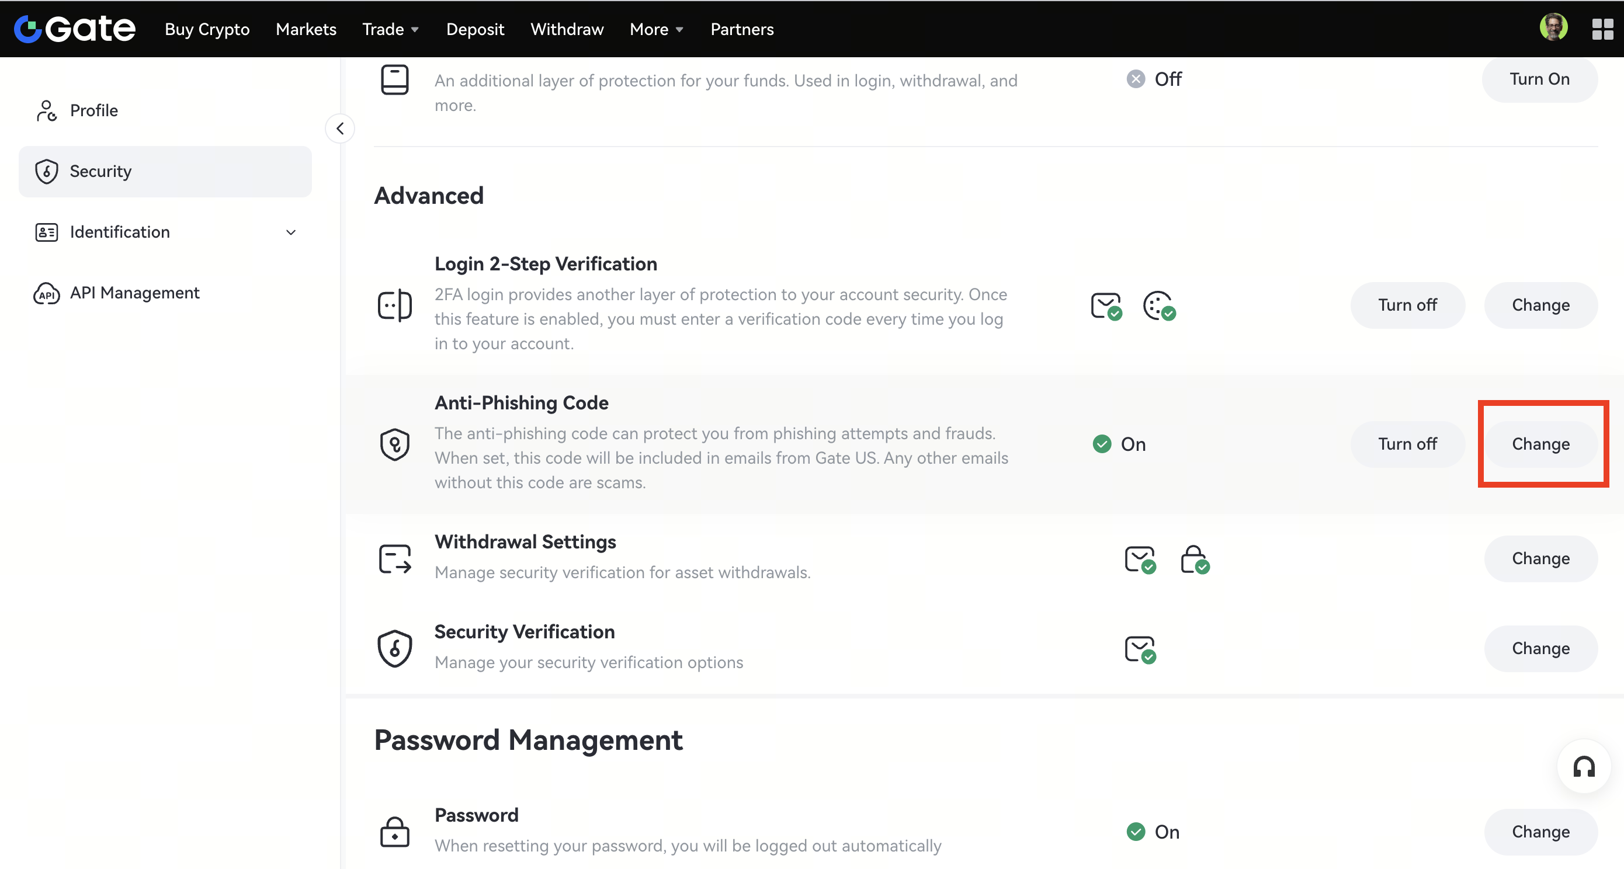The image size is (1624, 869).
Task: Click the Gate logo in header
Action: click(x=74, y=29)
